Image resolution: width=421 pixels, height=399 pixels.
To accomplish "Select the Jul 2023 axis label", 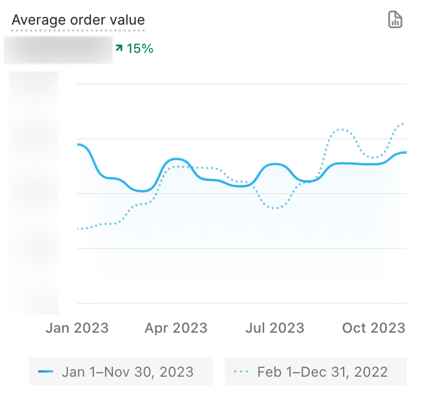I will 275,327.
